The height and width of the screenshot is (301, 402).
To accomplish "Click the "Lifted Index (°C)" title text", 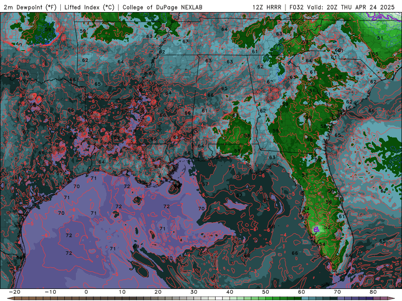I will tap(89, 7).
